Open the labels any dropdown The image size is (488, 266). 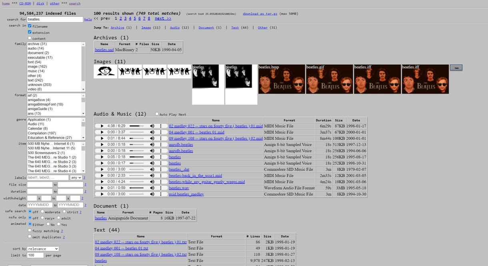pyautogui.click(x=76, y=178)
